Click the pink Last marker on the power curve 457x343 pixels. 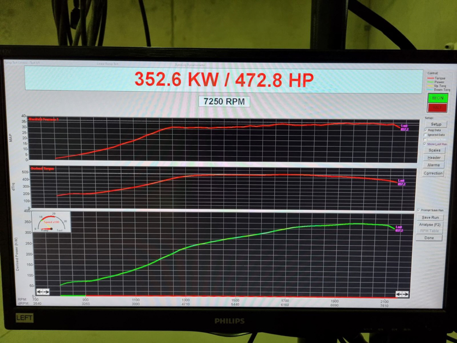pyautogui.click(x=399, y=229)
